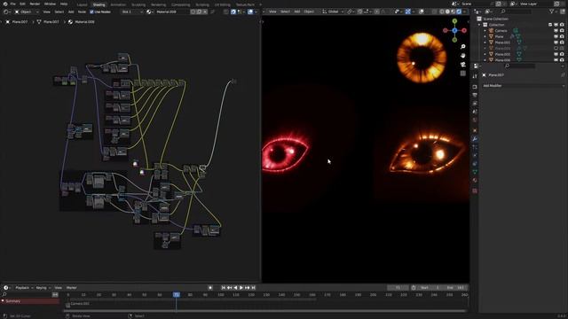The image size is (568, 319).
Task: Open the Slot 1 material slot dropdown
Action: coord(132,12)
